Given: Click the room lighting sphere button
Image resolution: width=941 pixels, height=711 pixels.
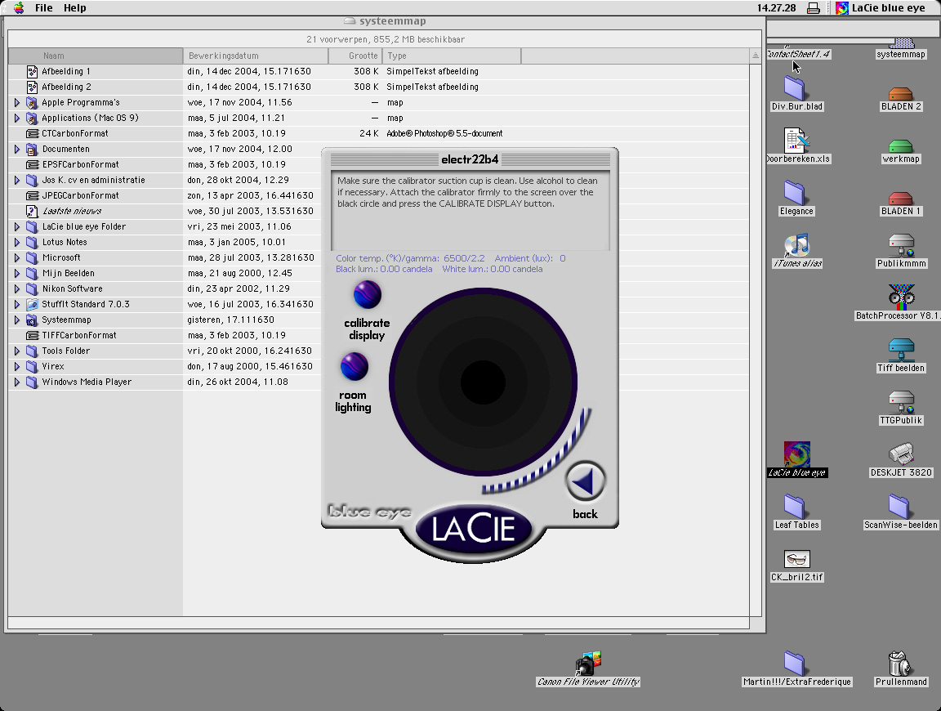Looking at the screenshot, I should [354, 366].
